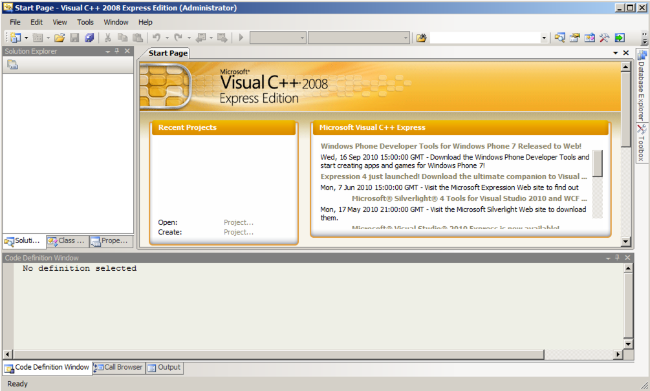The width and height of the screenshot is (650, 391).
Task: Close the Code Definition Window panel
Action: point(627,258)
